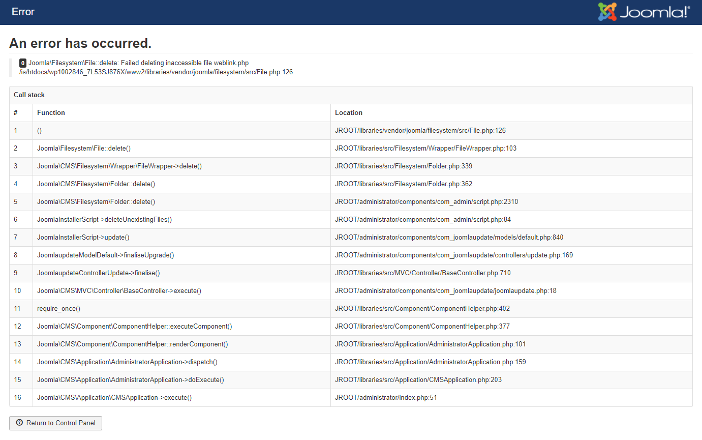Select 'JoomlaInstallerScript->update()' cell
This screenshot has height=440, width=702.
(x=181, y=238)
